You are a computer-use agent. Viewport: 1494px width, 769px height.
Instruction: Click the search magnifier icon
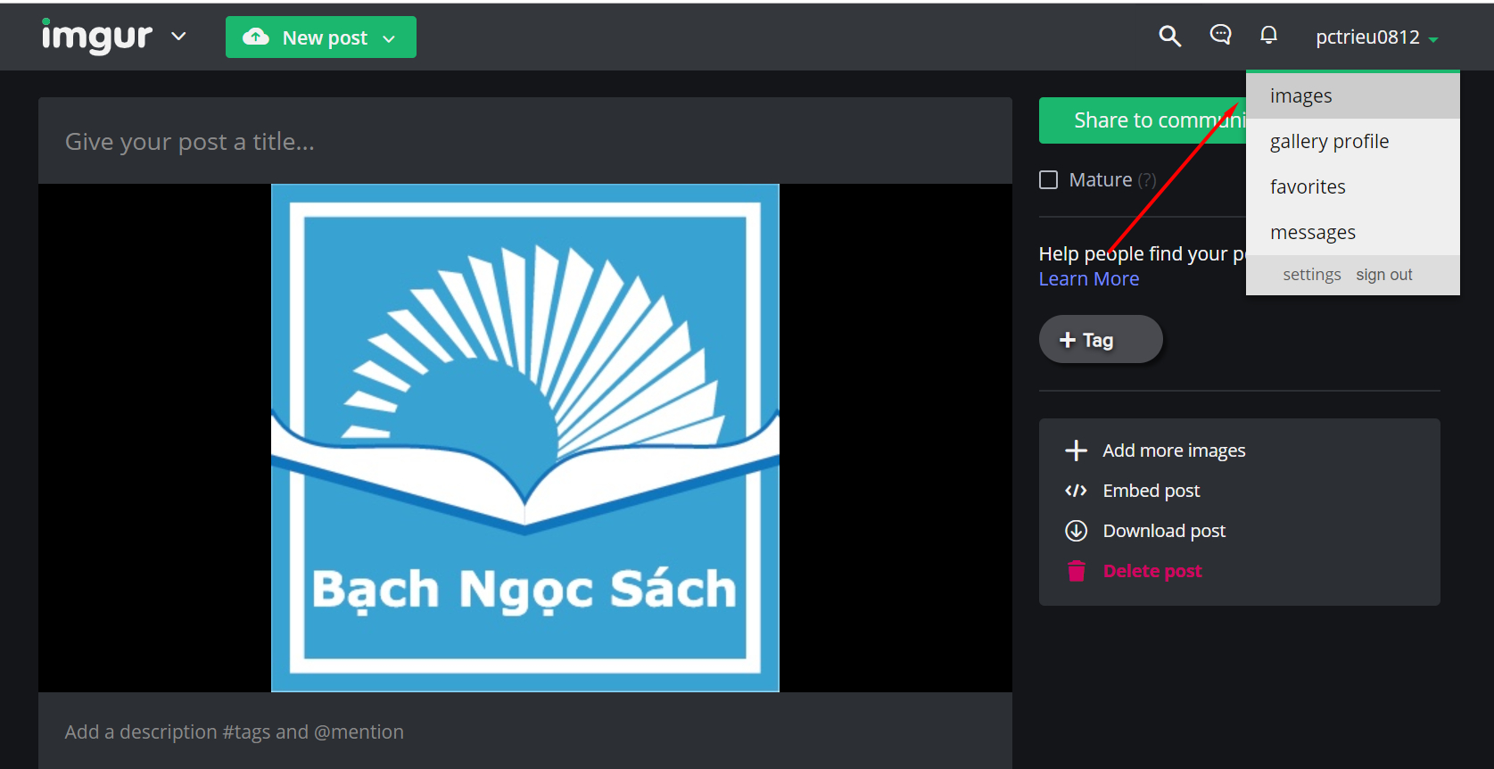pyautogui.click(x=1169, y=37)
